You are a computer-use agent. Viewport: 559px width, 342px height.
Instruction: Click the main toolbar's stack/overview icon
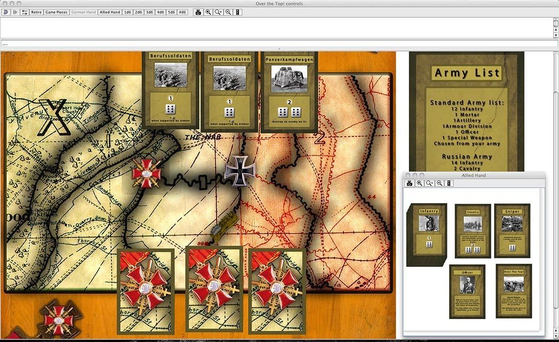(x=238, y=12)
